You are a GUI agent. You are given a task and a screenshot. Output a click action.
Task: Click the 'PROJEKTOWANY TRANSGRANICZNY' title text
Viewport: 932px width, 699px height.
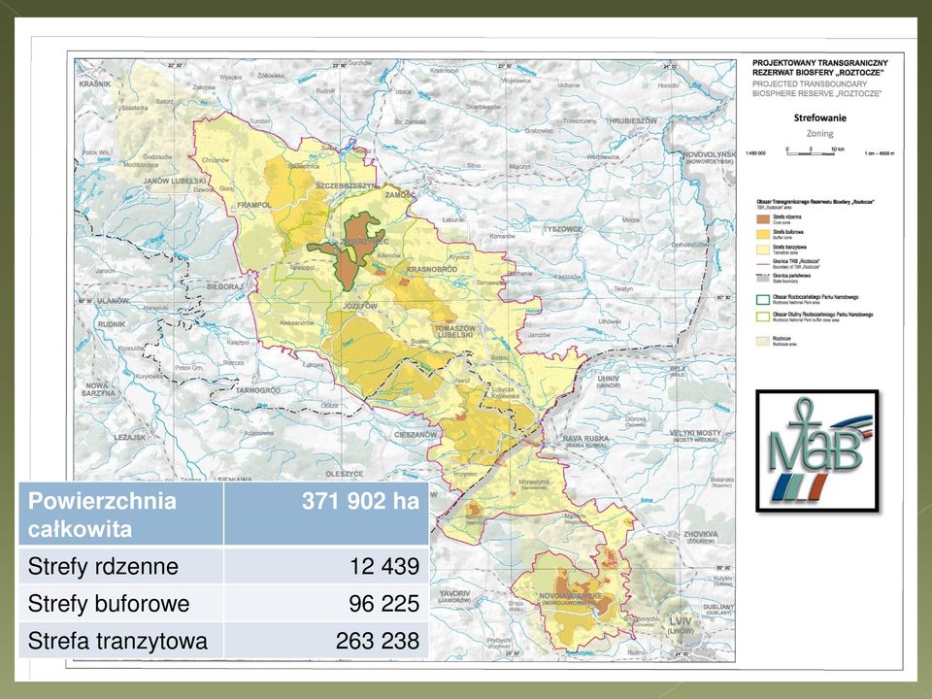coord(819,62)
